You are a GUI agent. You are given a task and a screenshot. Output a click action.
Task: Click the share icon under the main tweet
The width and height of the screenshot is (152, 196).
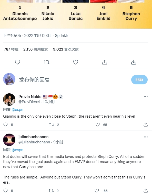[x=105, y=62]
